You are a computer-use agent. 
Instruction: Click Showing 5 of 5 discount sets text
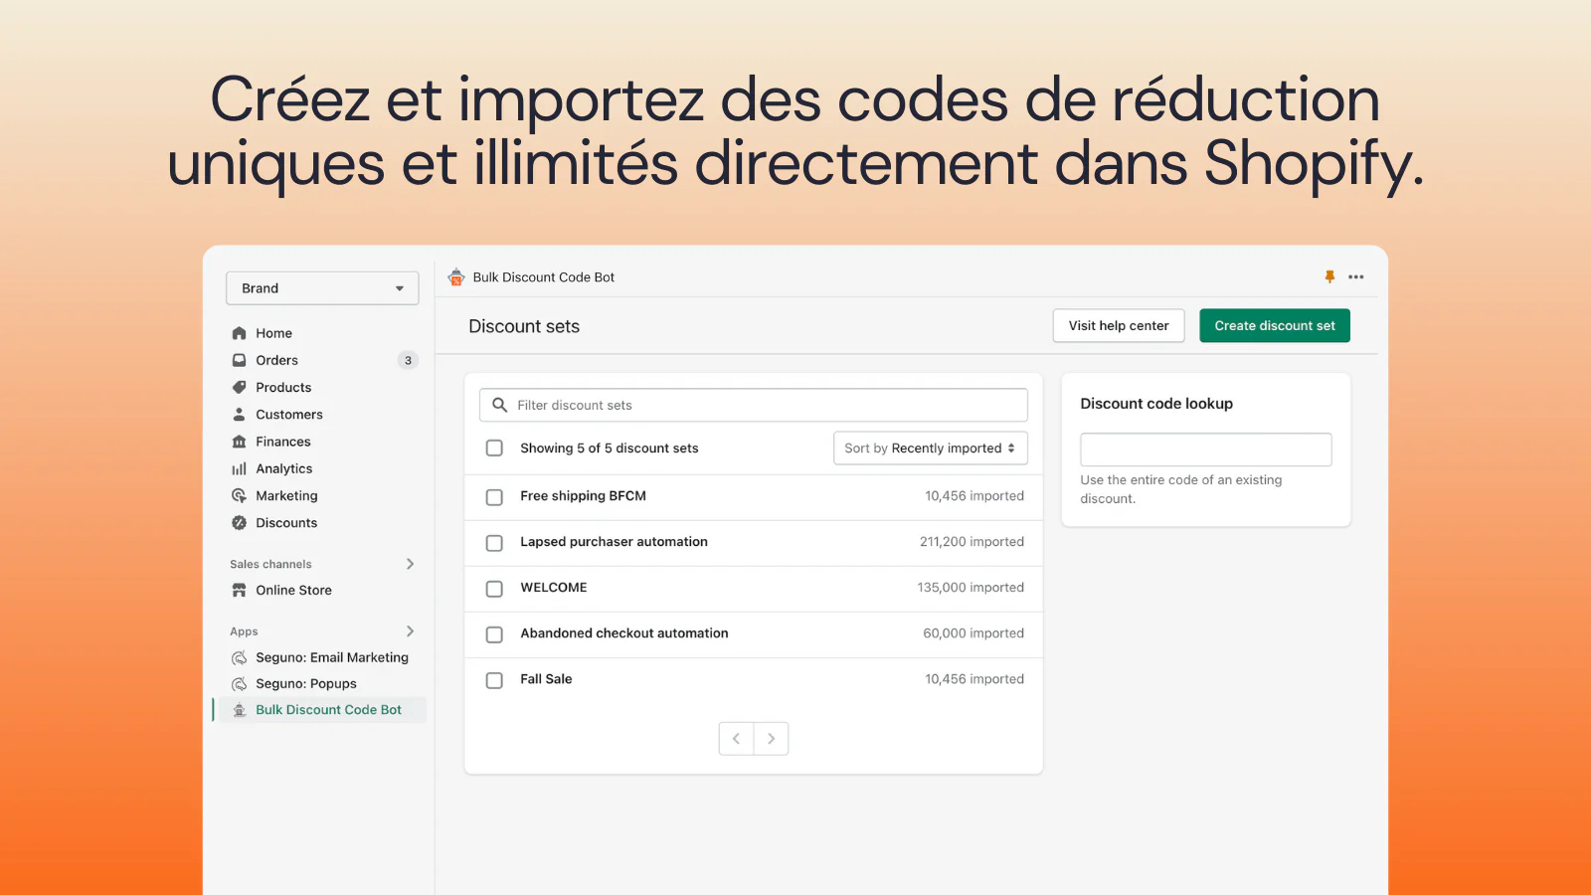(610, 448)
